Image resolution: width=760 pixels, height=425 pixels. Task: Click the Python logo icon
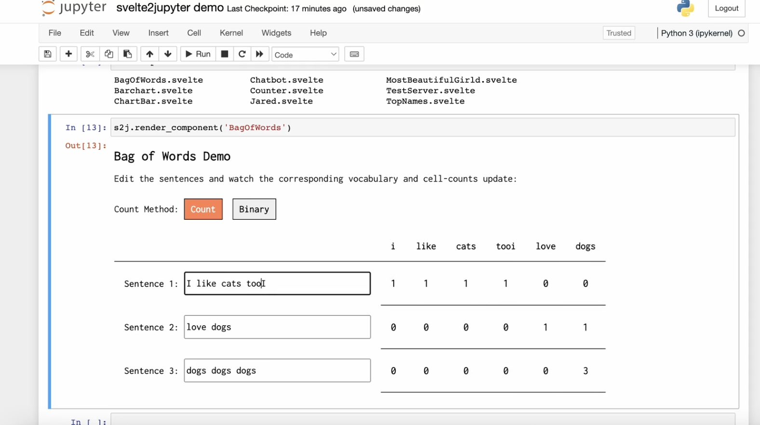pyautogui.click(x=685, y=8)
